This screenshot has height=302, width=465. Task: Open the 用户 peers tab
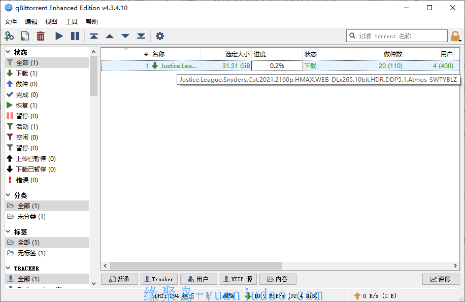point(198,279)
